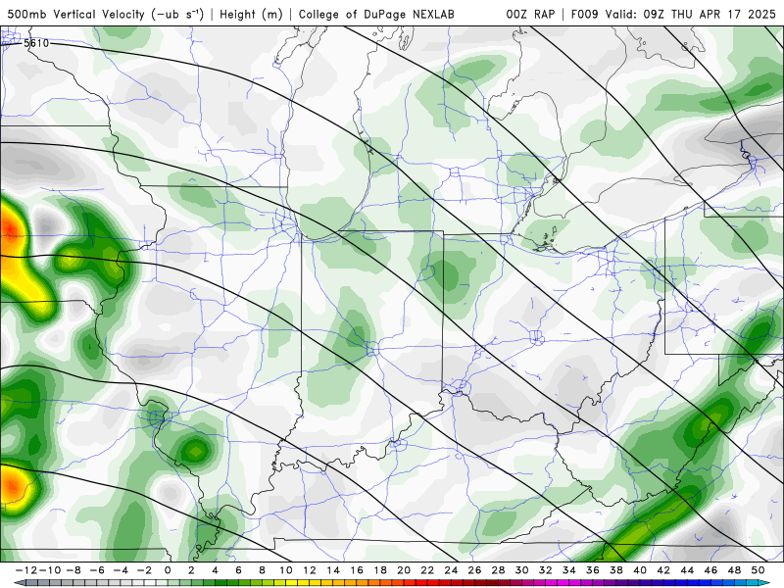
Task: Click the "44" color scale value
Action: (x=688, y=570)
